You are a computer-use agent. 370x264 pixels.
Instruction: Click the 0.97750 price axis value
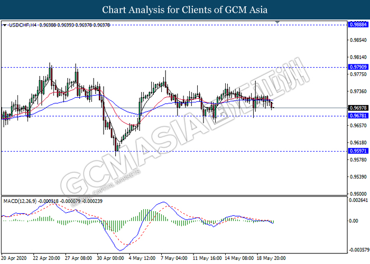358,74
